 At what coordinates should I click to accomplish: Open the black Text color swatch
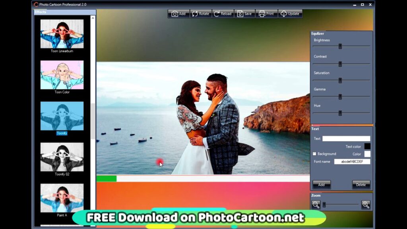[367, 146]
